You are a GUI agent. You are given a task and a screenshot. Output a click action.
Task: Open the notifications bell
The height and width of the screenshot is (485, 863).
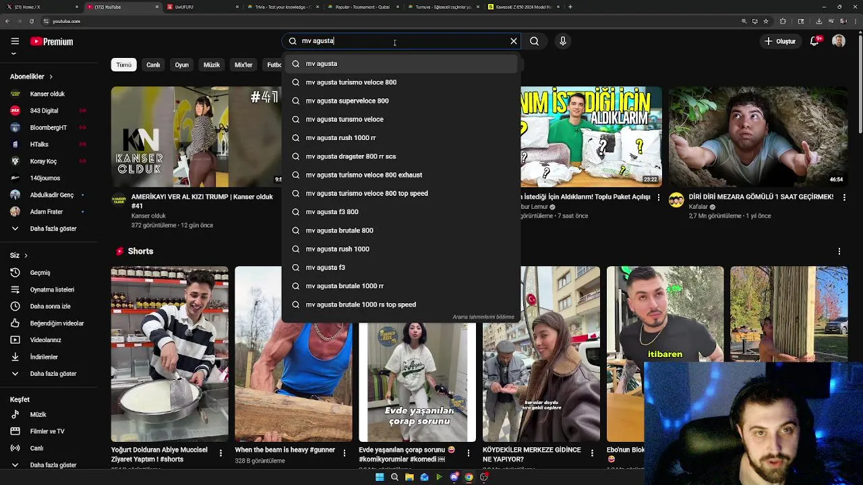coord(814,41)
